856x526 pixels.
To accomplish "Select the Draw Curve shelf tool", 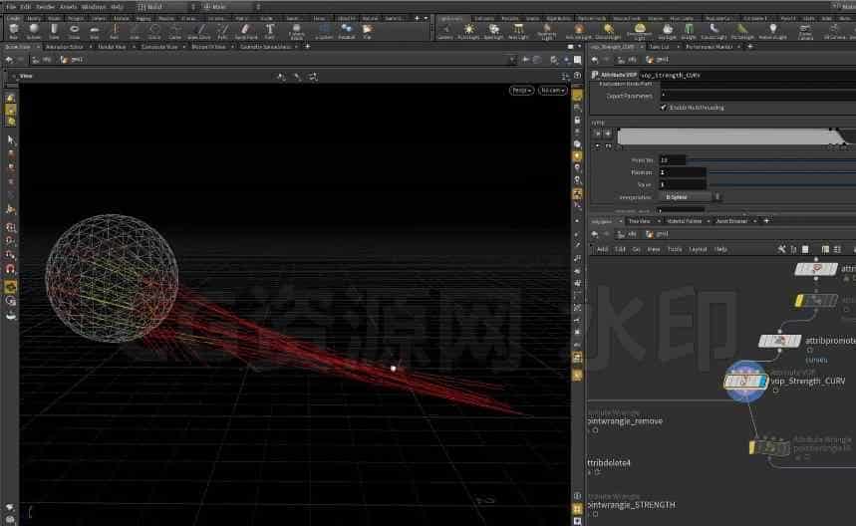I will (x=200, y=31).
